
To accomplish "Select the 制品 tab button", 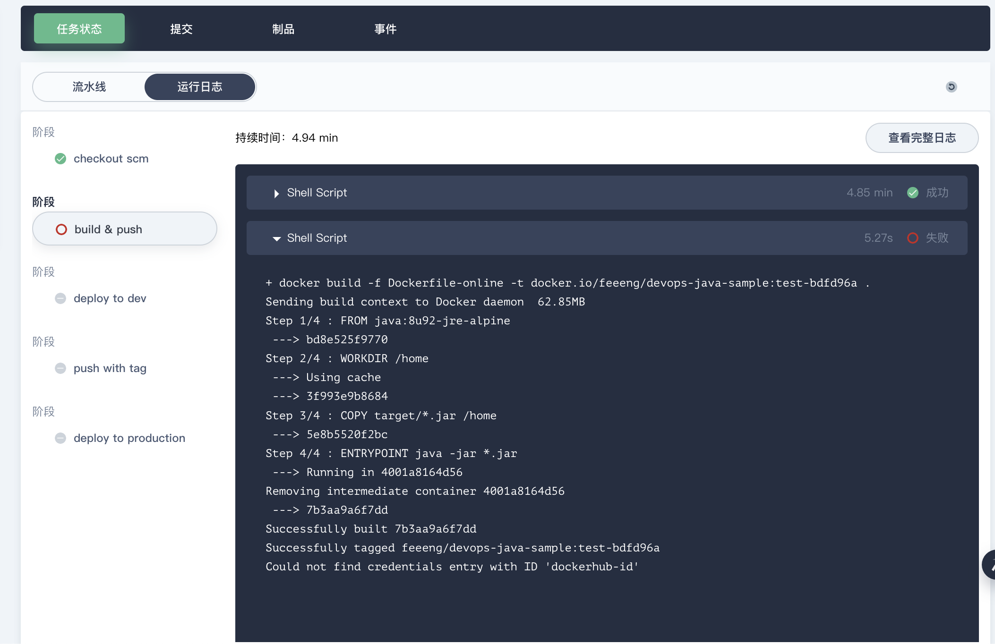I will 283,29.
